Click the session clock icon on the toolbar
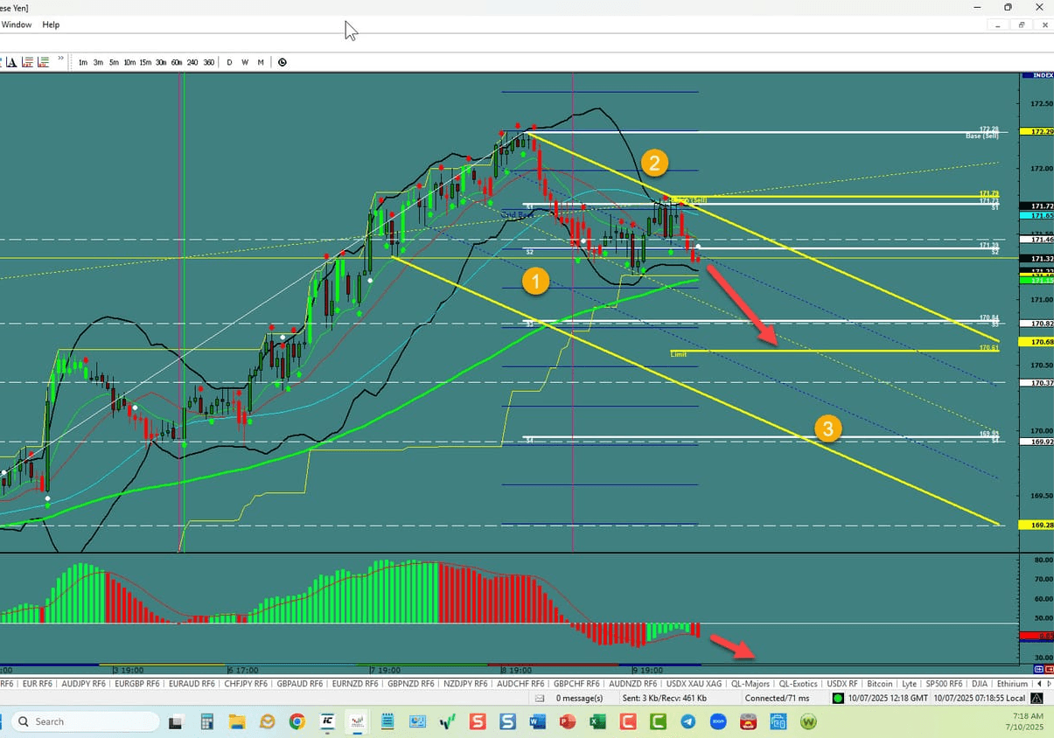 283,62
